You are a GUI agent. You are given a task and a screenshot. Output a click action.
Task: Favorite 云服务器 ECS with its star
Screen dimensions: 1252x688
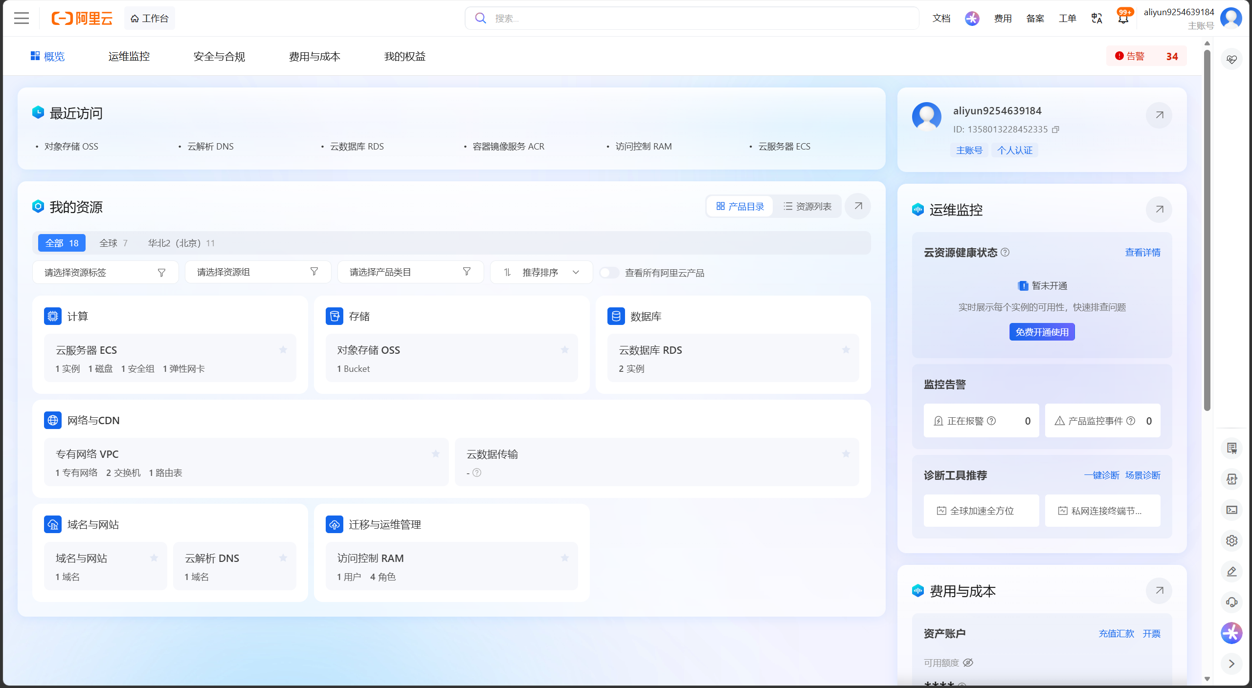click(x=283, y=350)
